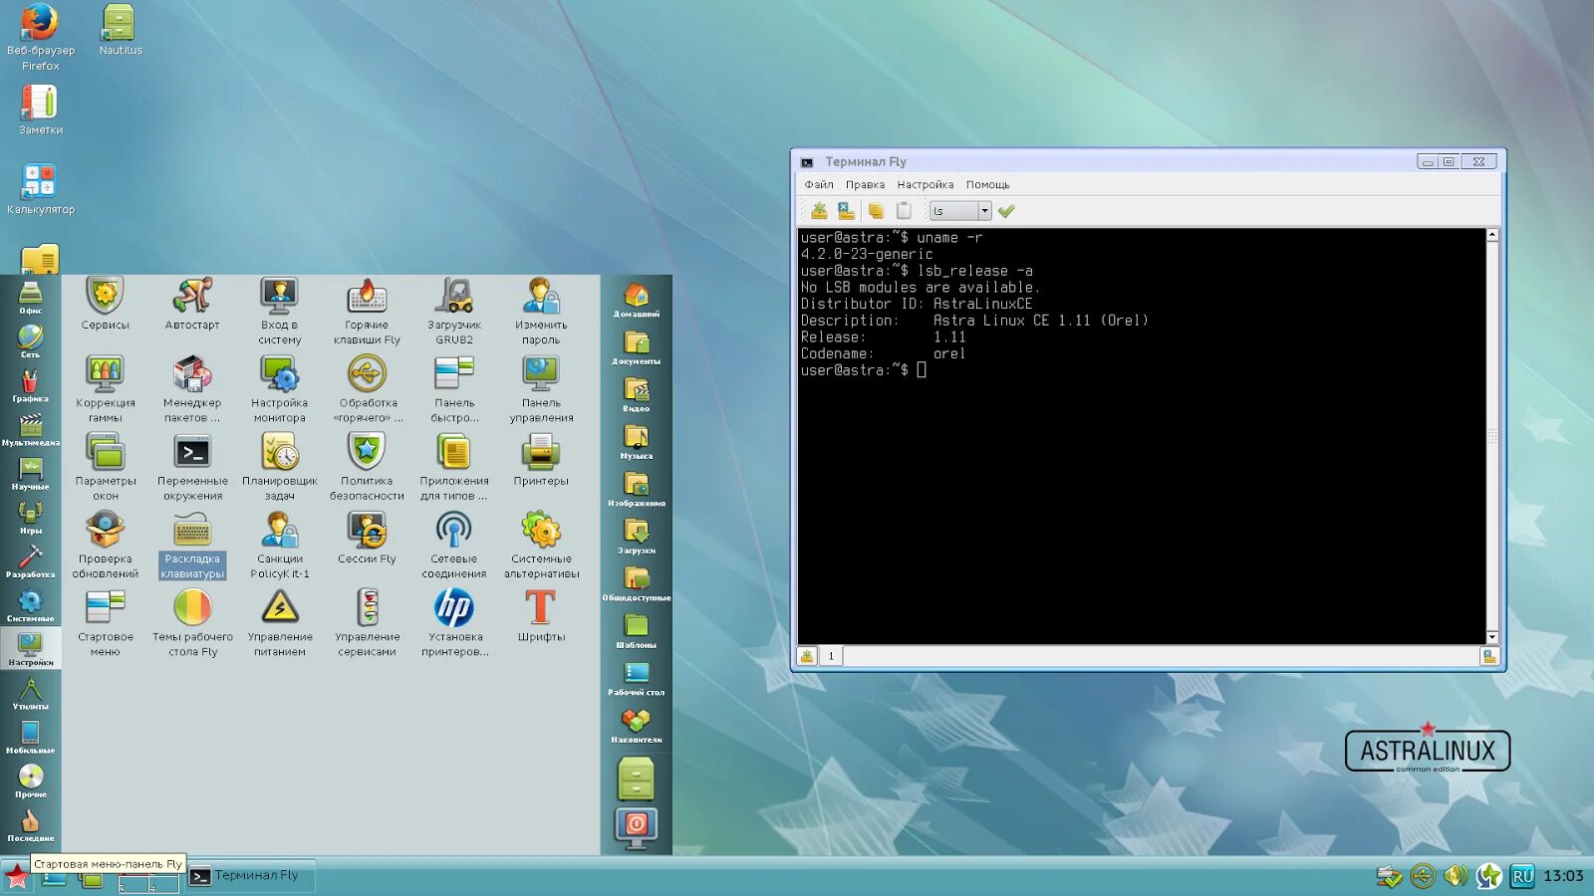The width and height of the screenshot is (1594, 896).
Task: Open the volume control in system tray
Action: (1456, 876)
